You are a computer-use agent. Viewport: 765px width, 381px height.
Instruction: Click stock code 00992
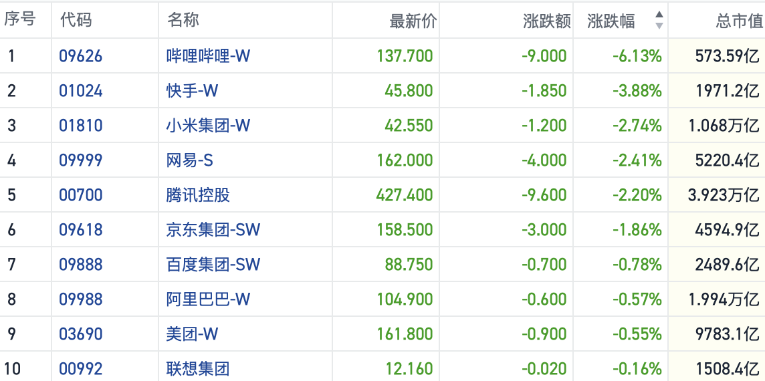[x=81, y=368]
